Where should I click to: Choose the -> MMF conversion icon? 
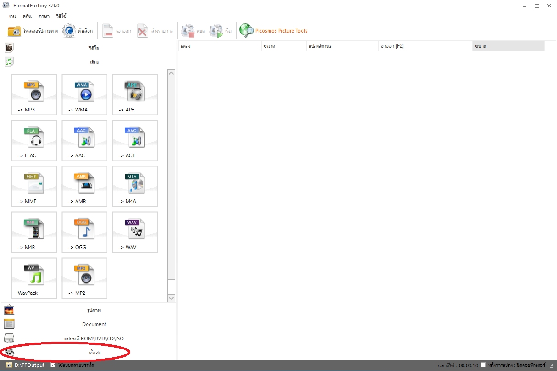point(34,187)
